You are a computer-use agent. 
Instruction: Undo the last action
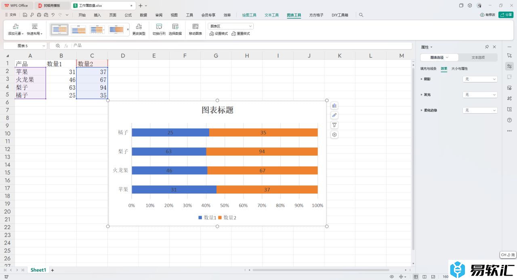click(53, 15)
